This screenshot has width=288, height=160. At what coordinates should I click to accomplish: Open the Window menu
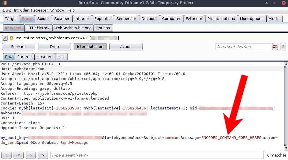coord(57,10)
